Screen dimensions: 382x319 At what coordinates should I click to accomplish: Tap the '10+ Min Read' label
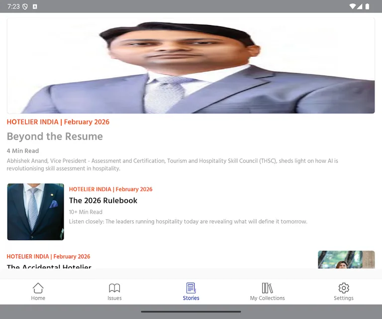coord(86,212)
